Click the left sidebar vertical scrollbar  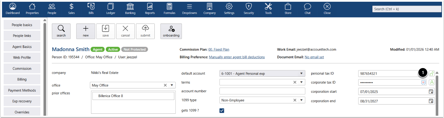click(45, 69)
